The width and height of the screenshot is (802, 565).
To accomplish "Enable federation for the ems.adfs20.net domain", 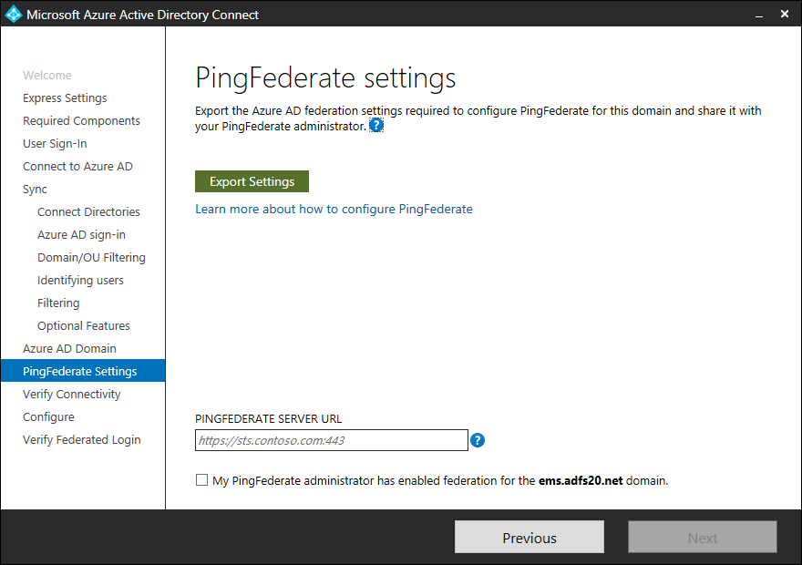I will (x=201, y=480).
